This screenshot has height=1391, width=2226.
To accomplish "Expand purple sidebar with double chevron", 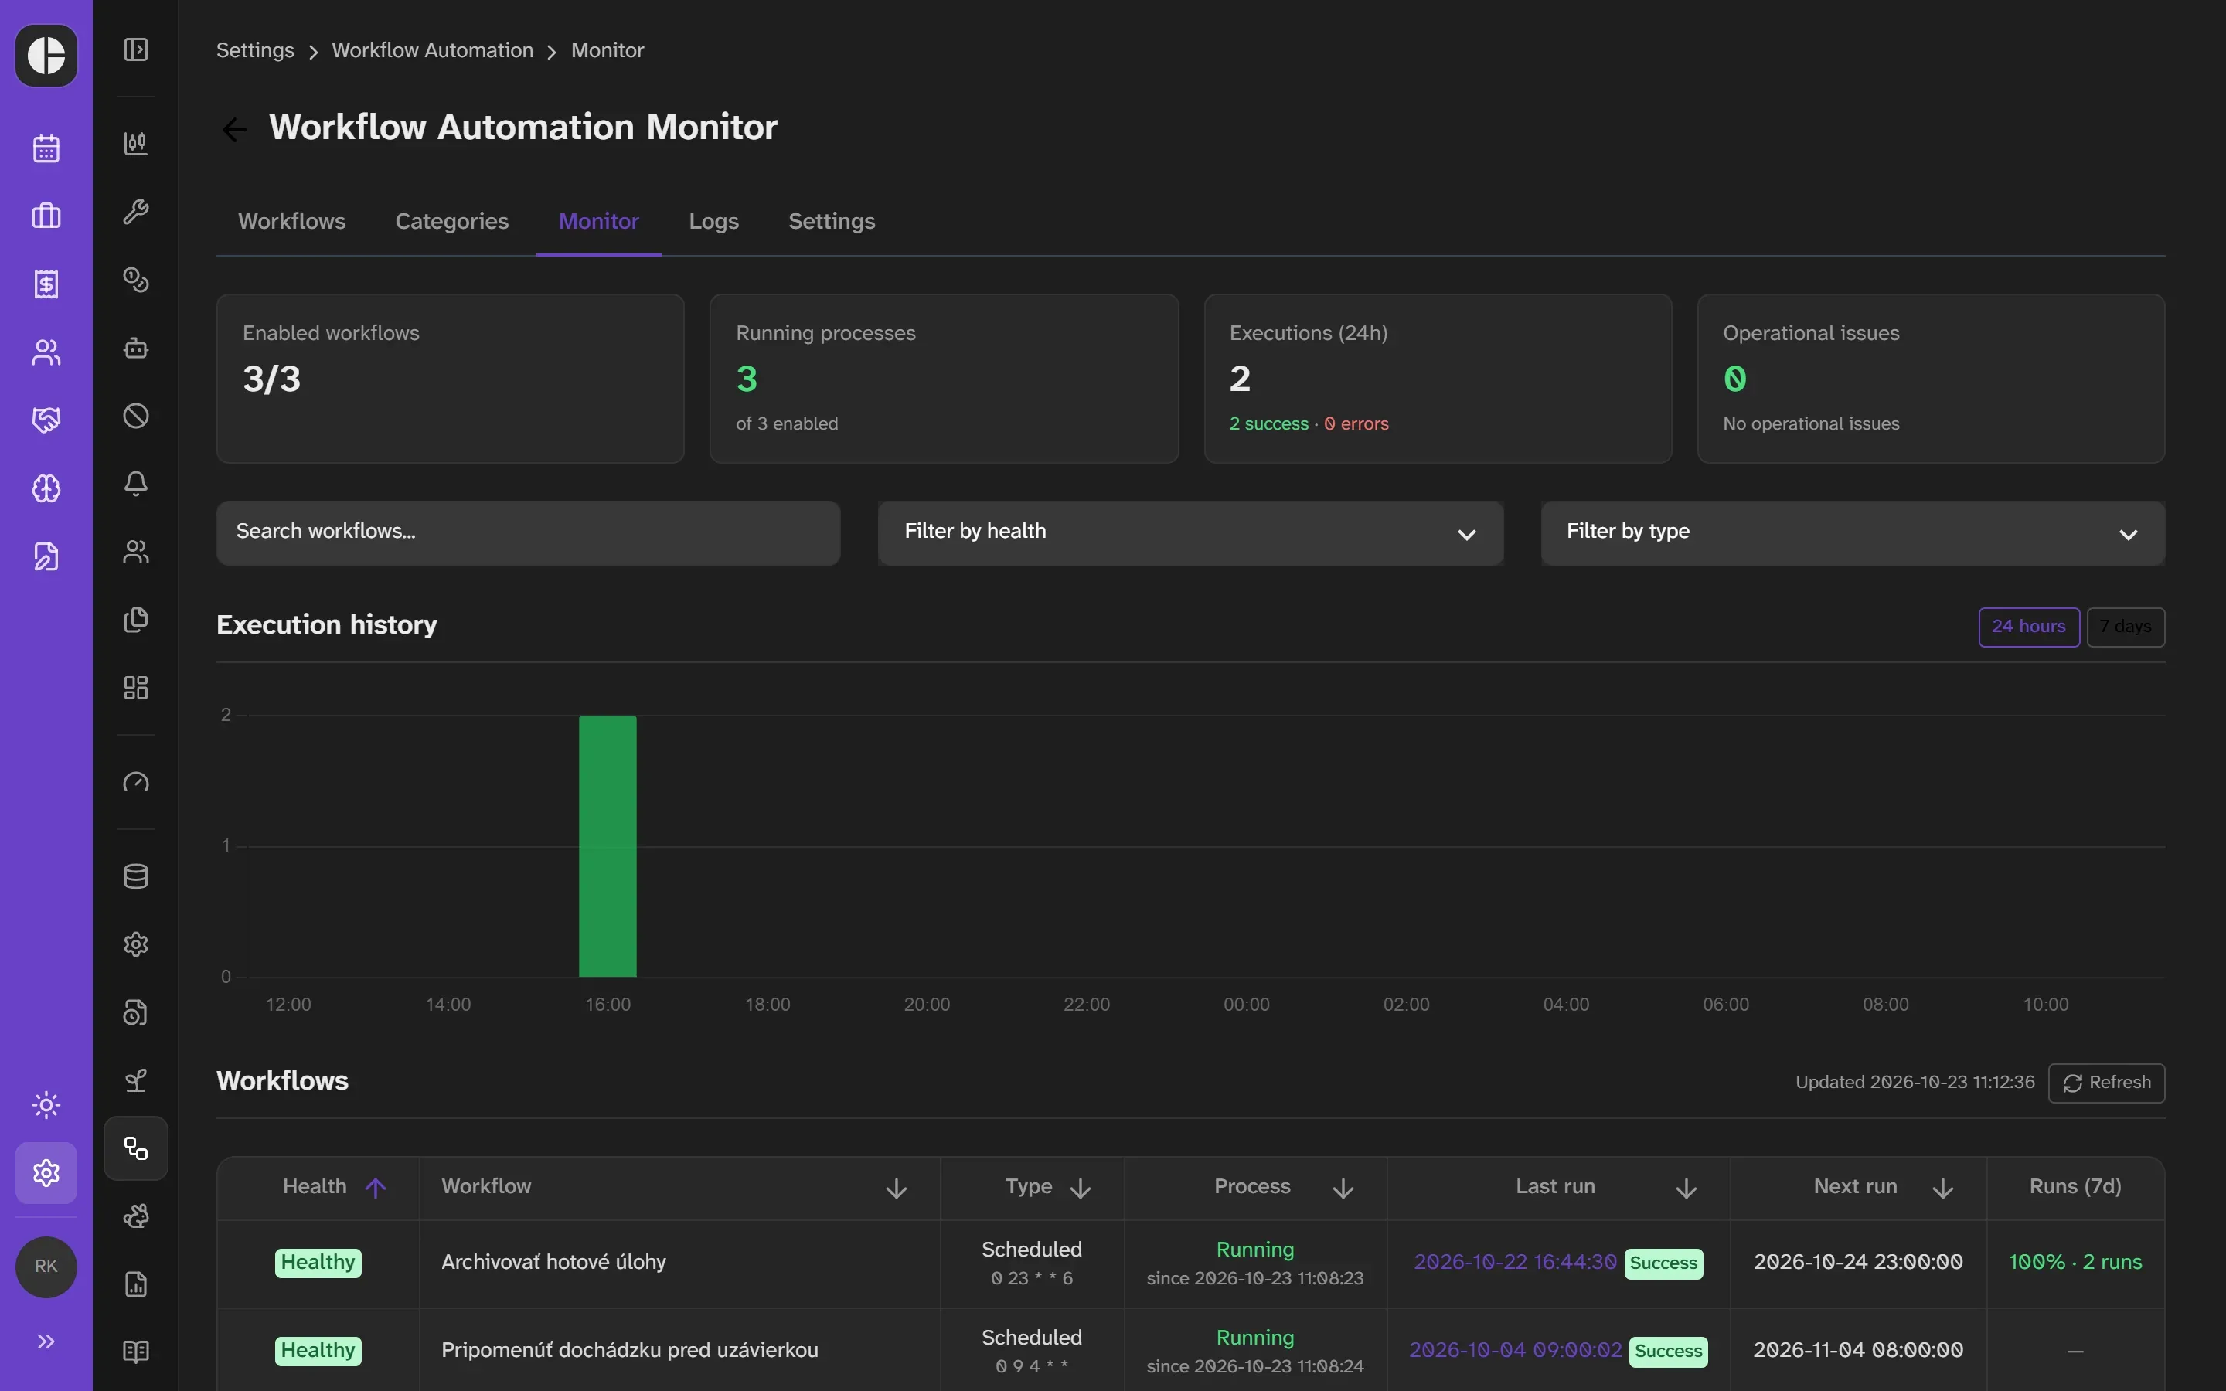I will click(x=46, y=1342).
